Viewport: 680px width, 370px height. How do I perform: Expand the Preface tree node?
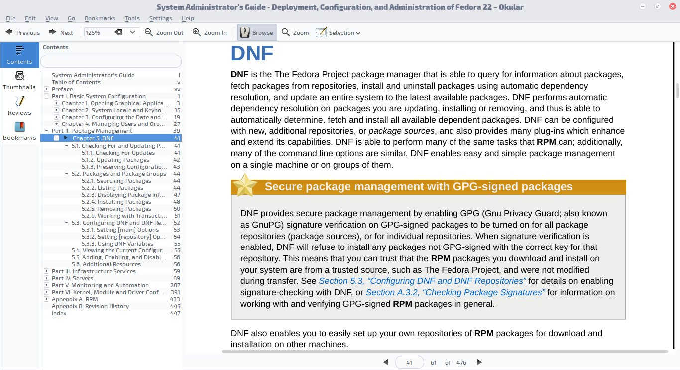click(x=46, y=89)
